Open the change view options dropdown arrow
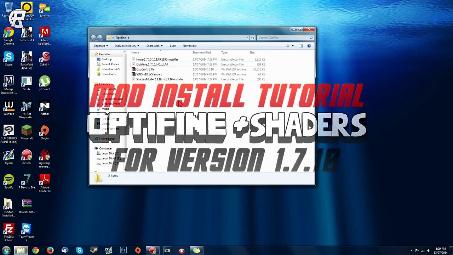 pyautogui.click(x=293, y=46)
